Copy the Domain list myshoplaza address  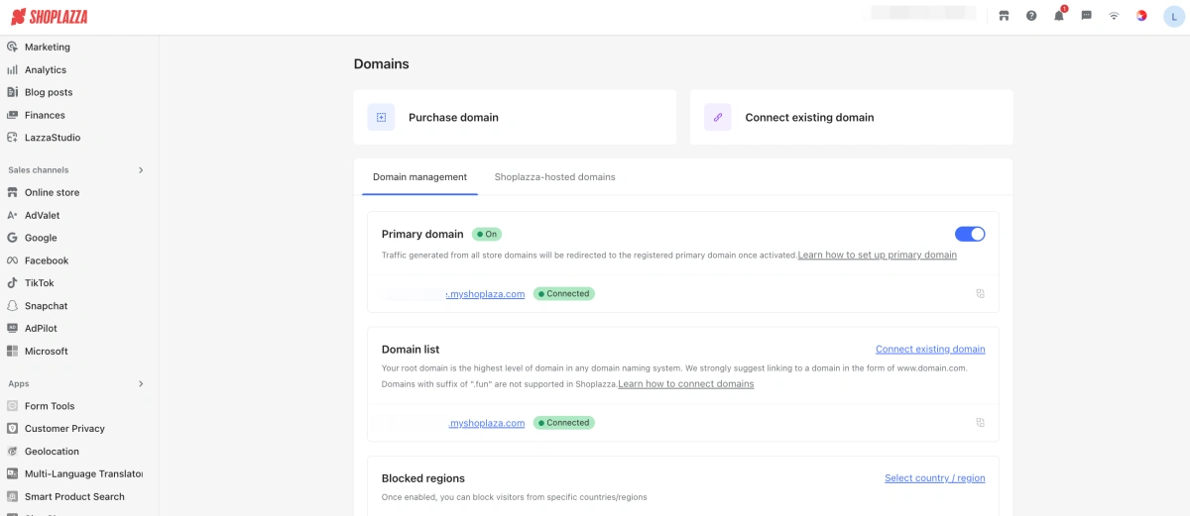[980, 422]
